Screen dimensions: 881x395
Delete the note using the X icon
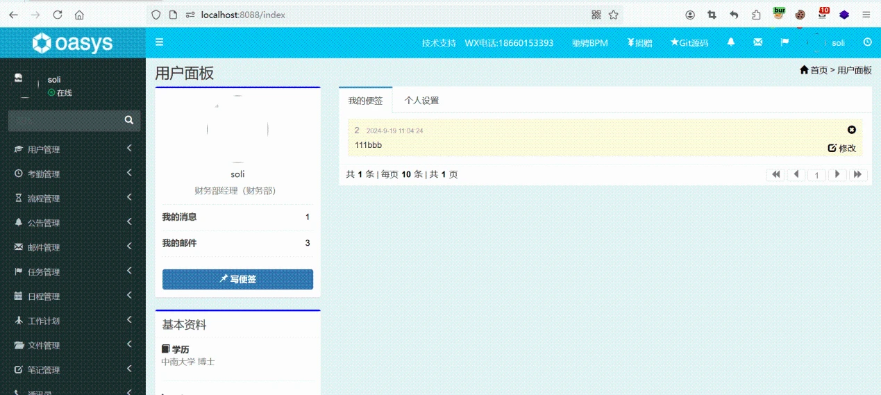(x=852, y=130)
